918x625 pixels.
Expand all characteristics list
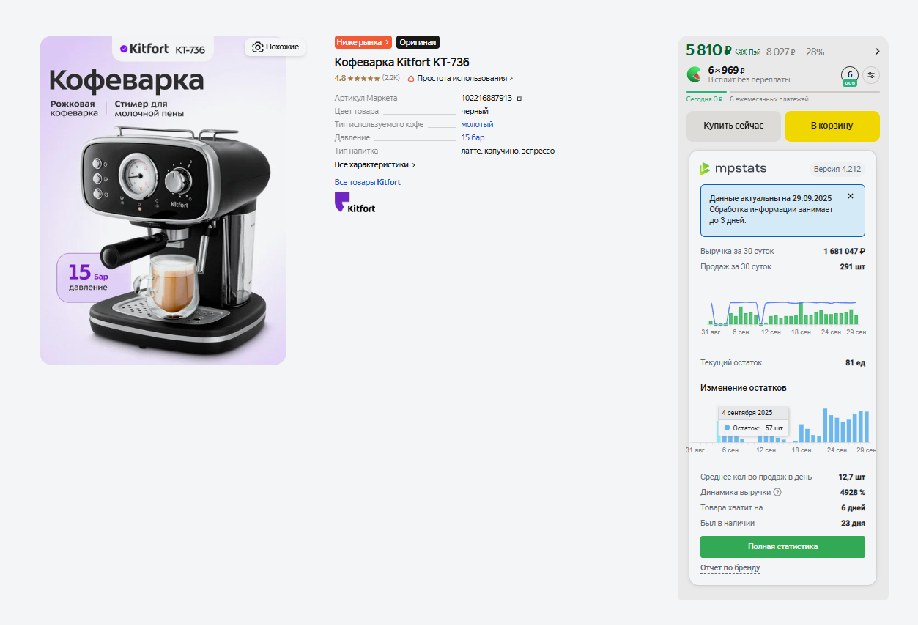coord(374,165)
